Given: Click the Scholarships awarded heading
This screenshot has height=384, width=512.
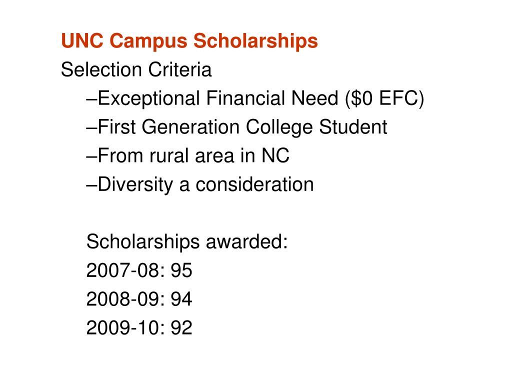Looking at the screenshot, I should coord(187,242).
